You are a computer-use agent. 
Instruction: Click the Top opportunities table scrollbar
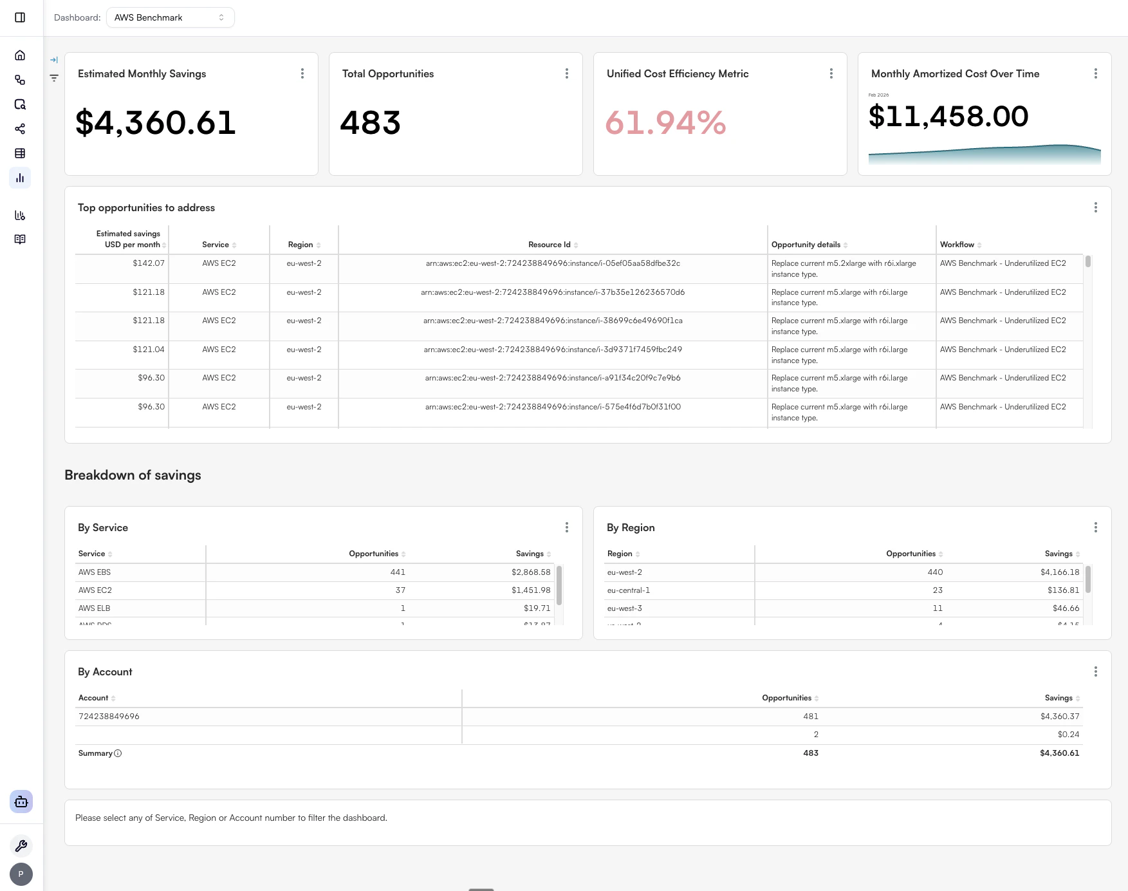pos(1088,261)
